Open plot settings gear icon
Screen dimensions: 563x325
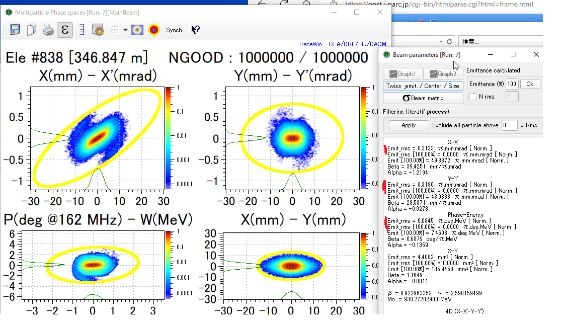[x=98, y=30]
